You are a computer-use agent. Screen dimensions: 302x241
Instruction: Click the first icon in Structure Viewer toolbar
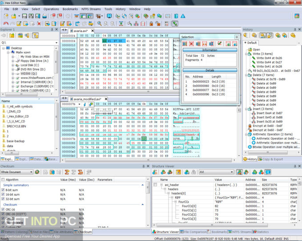pos(155,172)
